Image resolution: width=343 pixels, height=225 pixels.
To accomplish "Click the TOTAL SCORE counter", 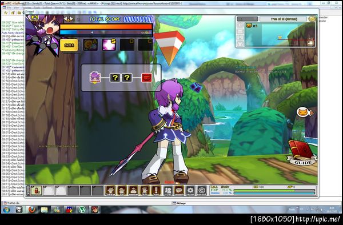I will 121,19.
